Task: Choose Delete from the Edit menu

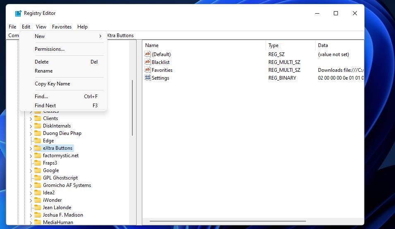Action: pyautogui.click(x=63, y=62)
